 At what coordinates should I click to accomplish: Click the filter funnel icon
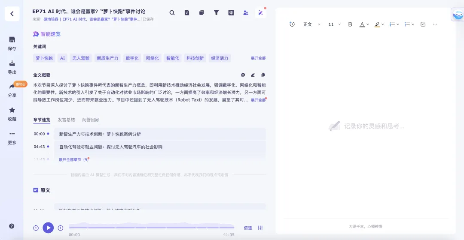216,13
